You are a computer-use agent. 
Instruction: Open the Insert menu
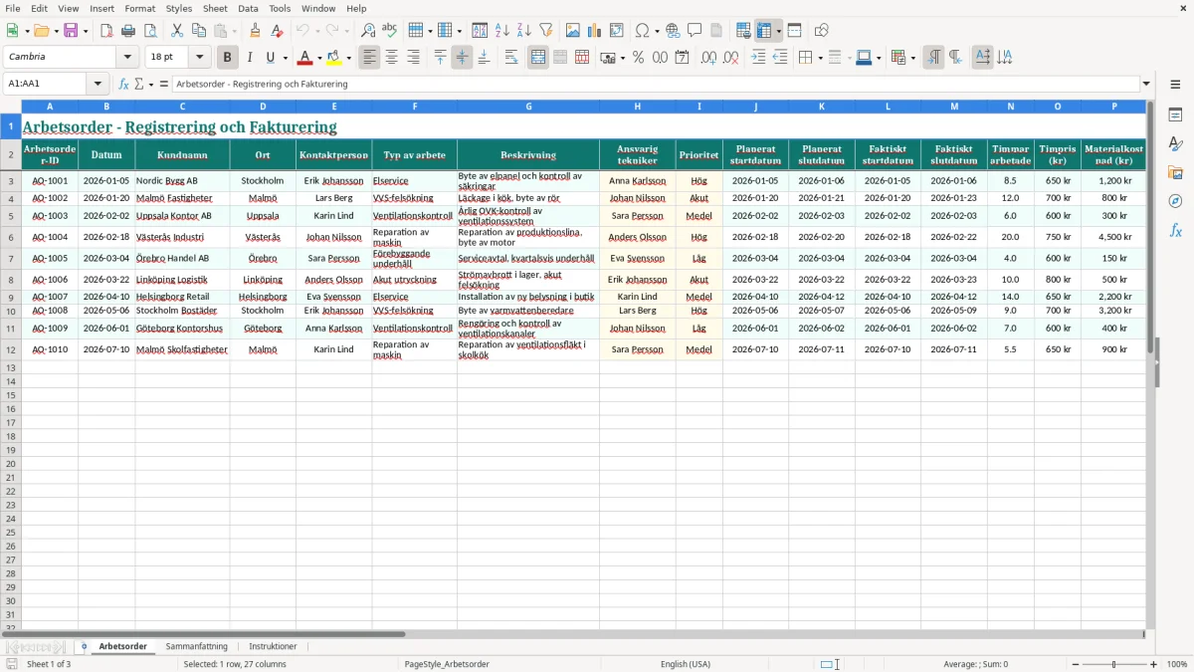tap(101, 8)
